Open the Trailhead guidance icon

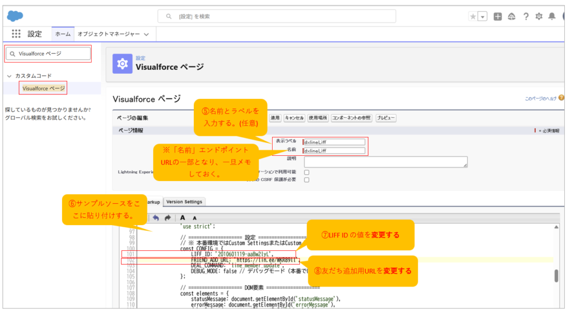(x=512, y=16)
